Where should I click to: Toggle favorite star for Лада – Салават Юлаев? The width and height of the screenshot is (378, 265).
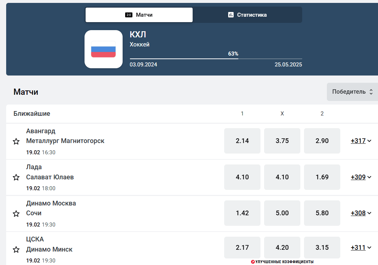click(x=16, y=177)
